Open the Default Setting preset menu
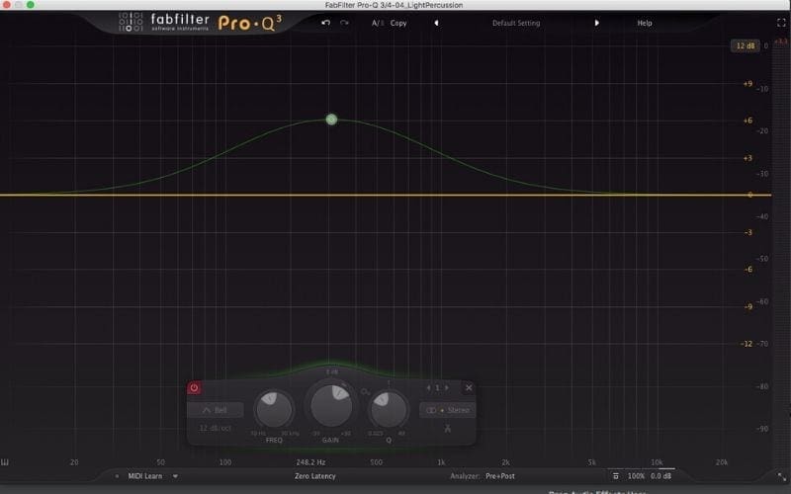Viewport: 791px width, 494px height. pos(516,23)
